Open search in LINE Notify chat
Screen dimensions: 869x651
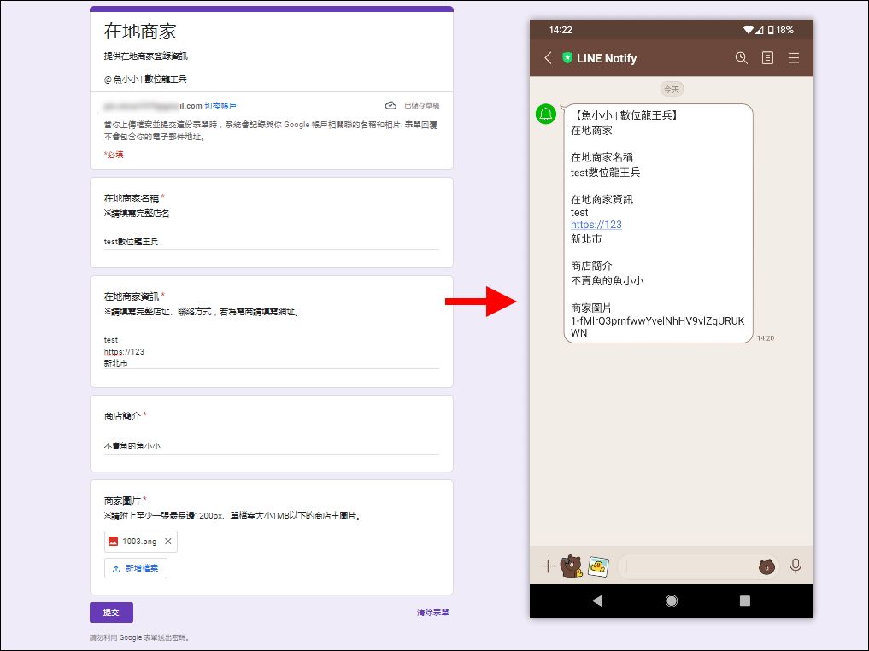point(741,57)
